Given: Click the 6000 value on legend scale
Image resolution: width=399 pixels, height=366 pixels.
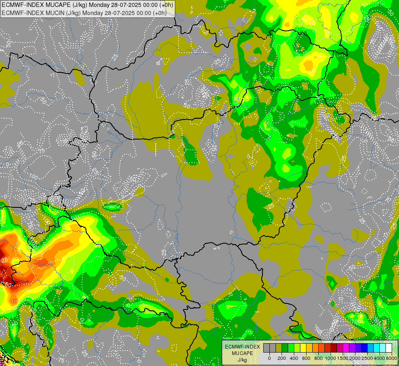Looking at the screenshot, I should click(x=391, y=358).
